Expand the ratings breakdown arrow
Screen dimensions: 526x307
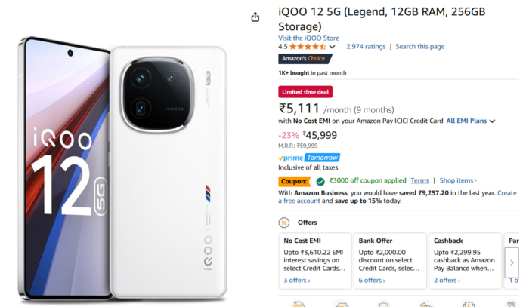(x=333, y=47)
